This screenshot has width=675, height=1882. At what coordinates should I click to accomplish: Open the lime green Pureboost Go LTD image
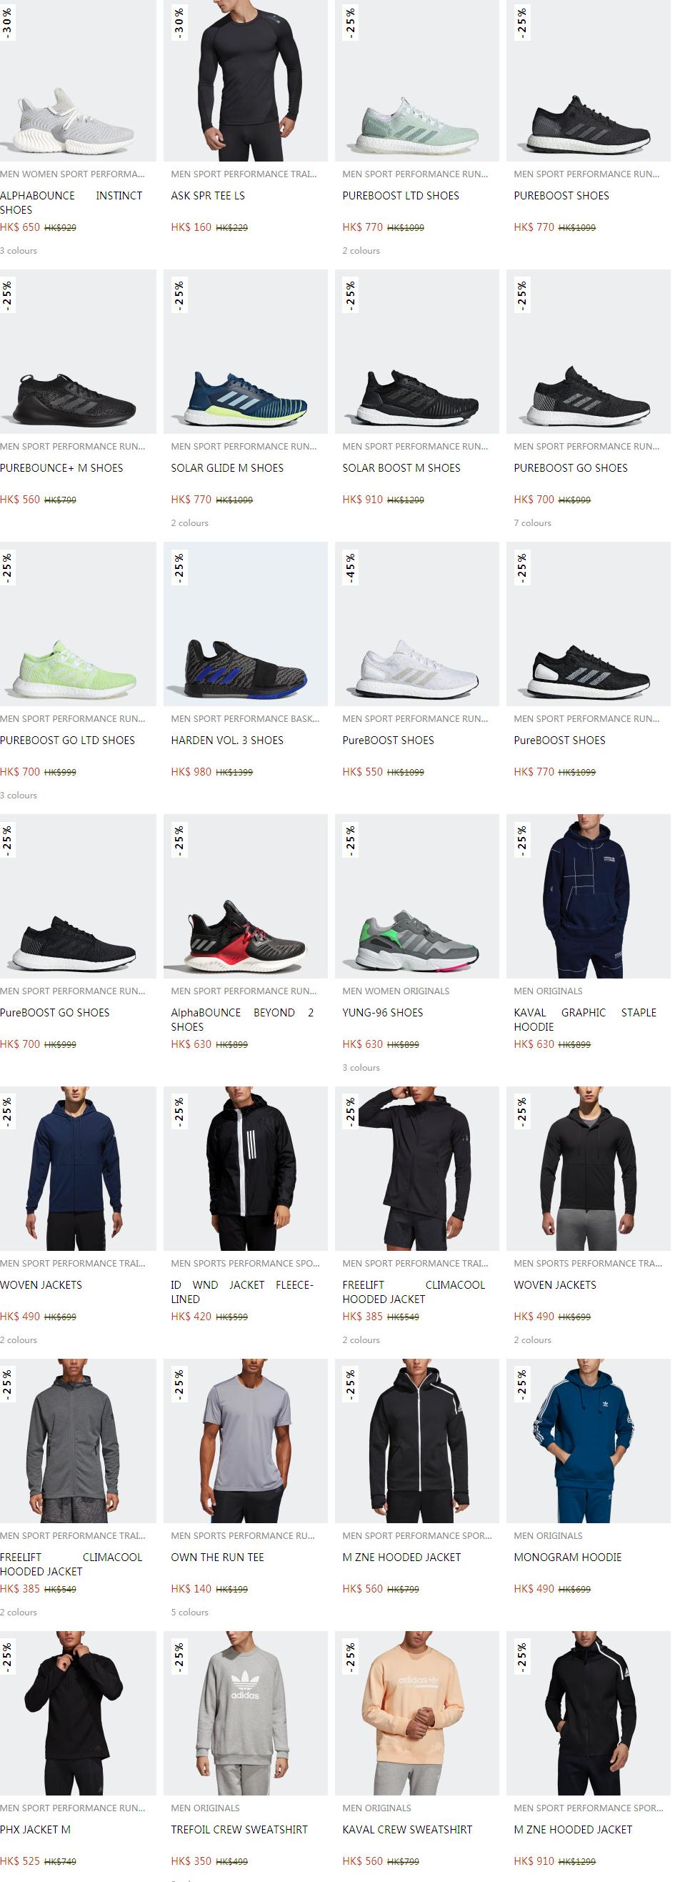tap(77, 624)
